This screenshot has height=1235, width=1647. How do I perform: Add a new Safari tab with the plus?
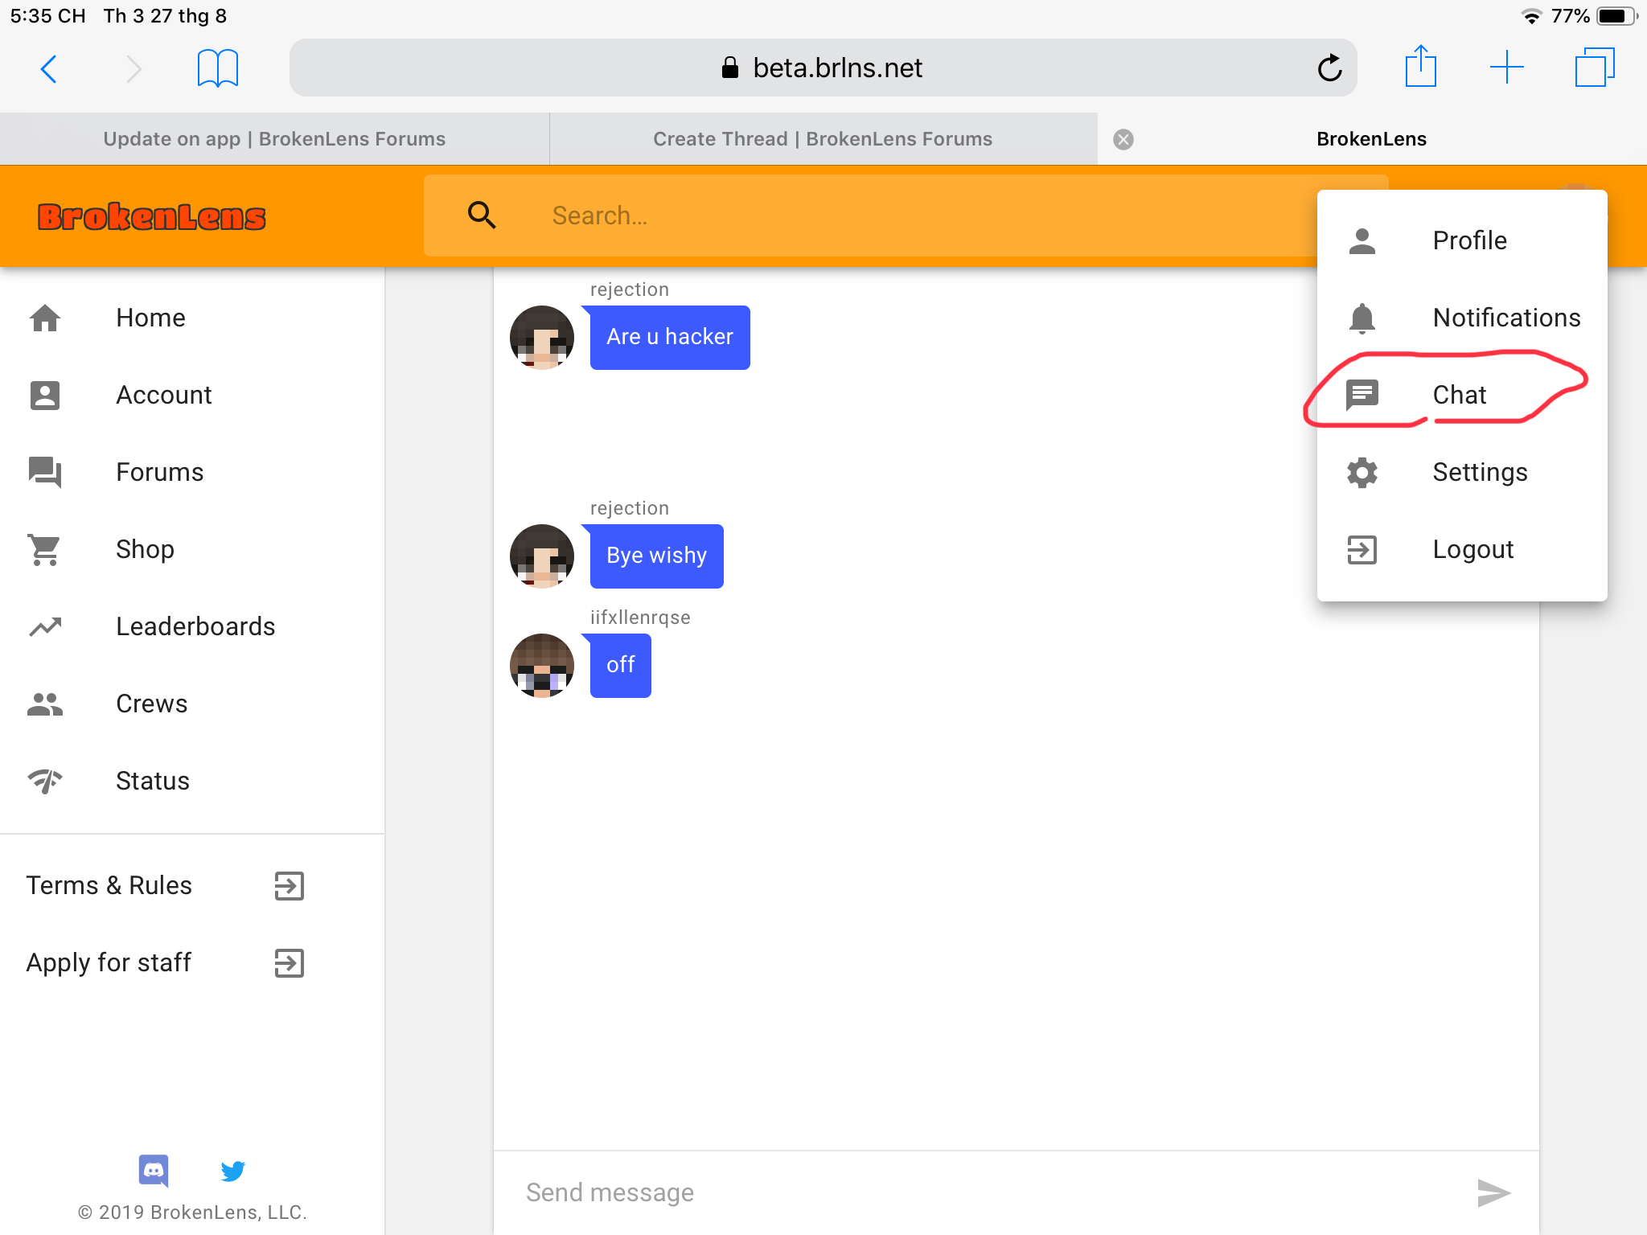tap(1506, 68)
